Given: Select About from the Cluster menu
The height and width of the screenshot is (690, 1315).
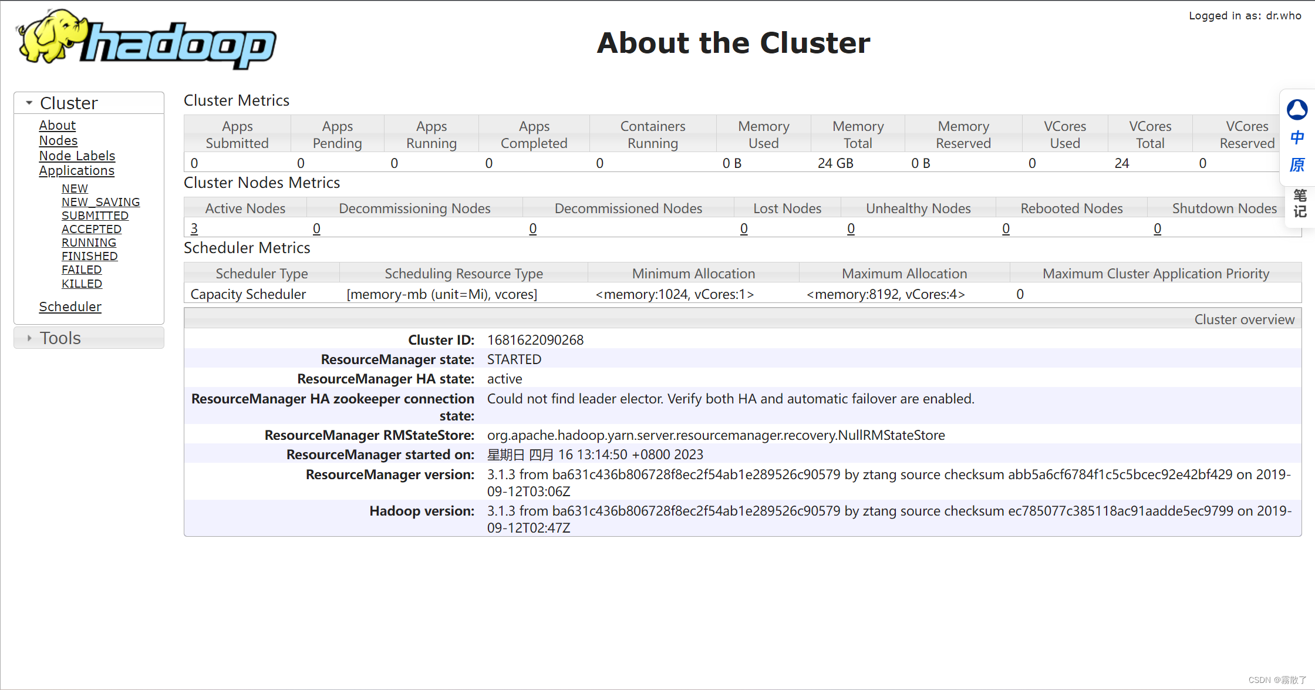Looking at the screenshot, I should (56, 124).
